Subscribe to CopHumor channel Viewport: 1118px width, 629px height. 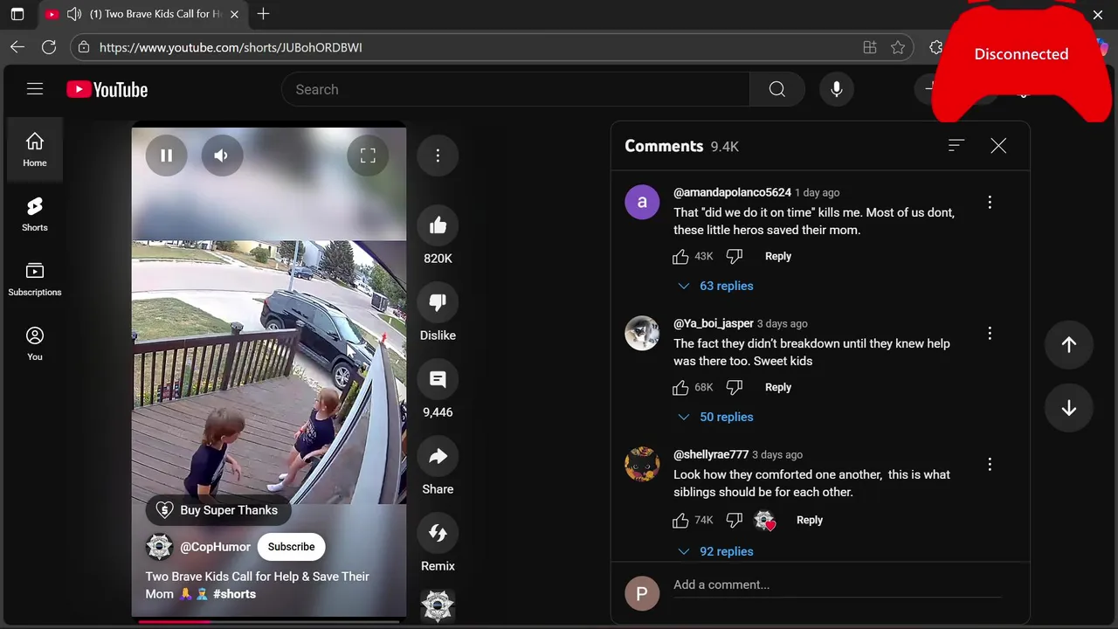(291, 547)
